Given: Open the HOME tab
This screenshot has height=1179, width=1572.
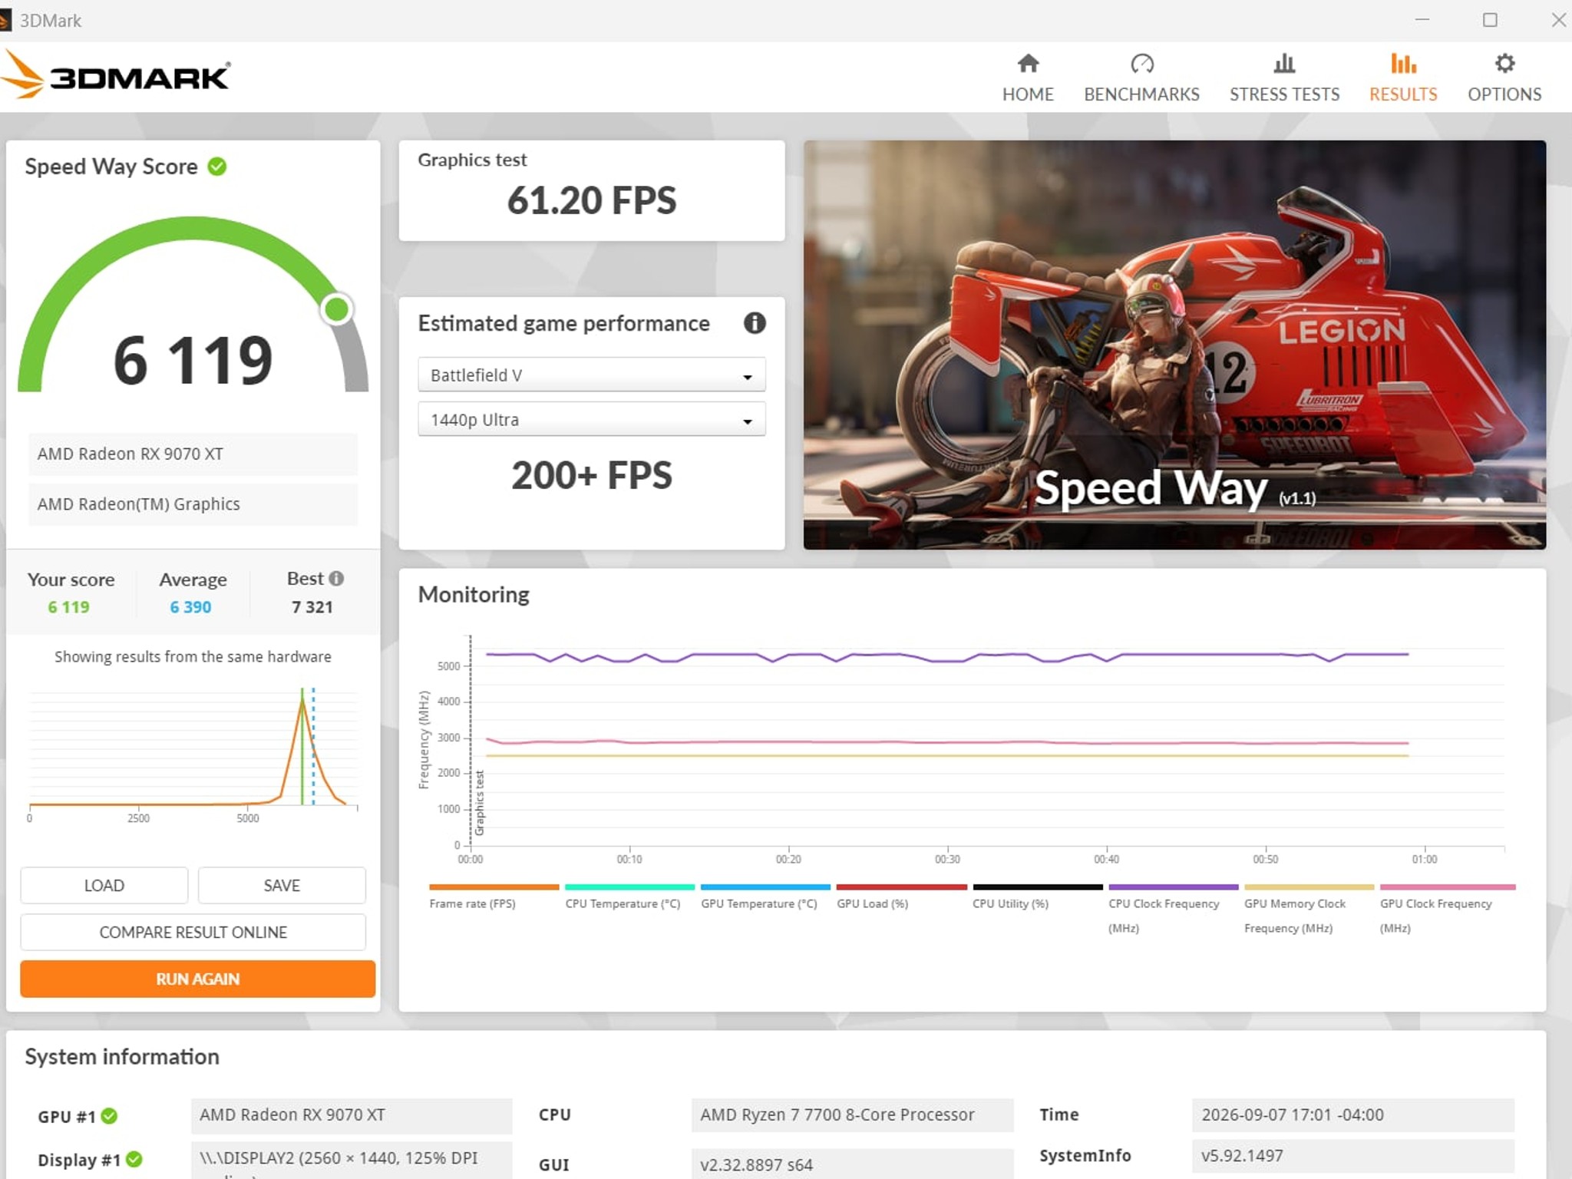Looking at the screenshot, I should [1028, 78].
